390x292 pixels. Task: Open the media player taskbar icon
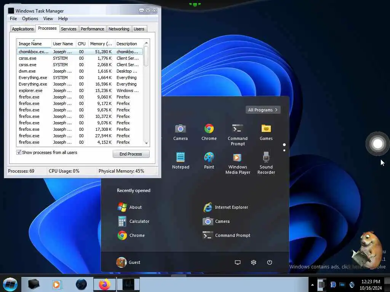click(56, 284)
